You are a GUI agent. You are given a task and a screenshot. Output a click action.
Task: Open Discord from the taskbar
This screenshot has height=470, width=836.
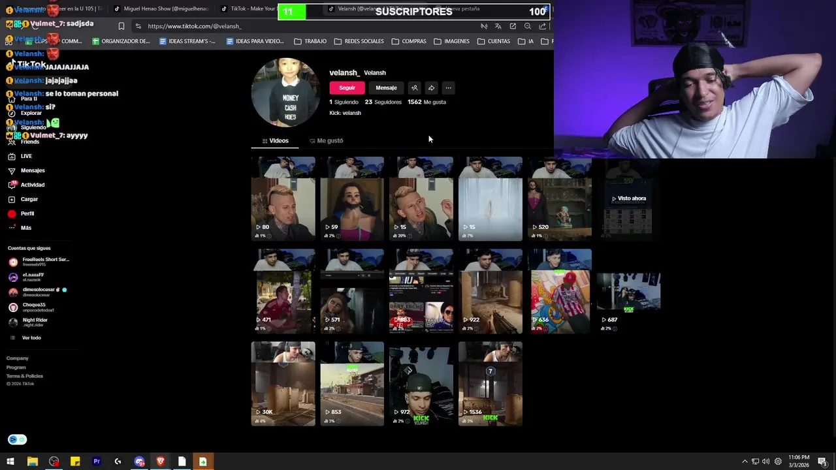[139, 462]
